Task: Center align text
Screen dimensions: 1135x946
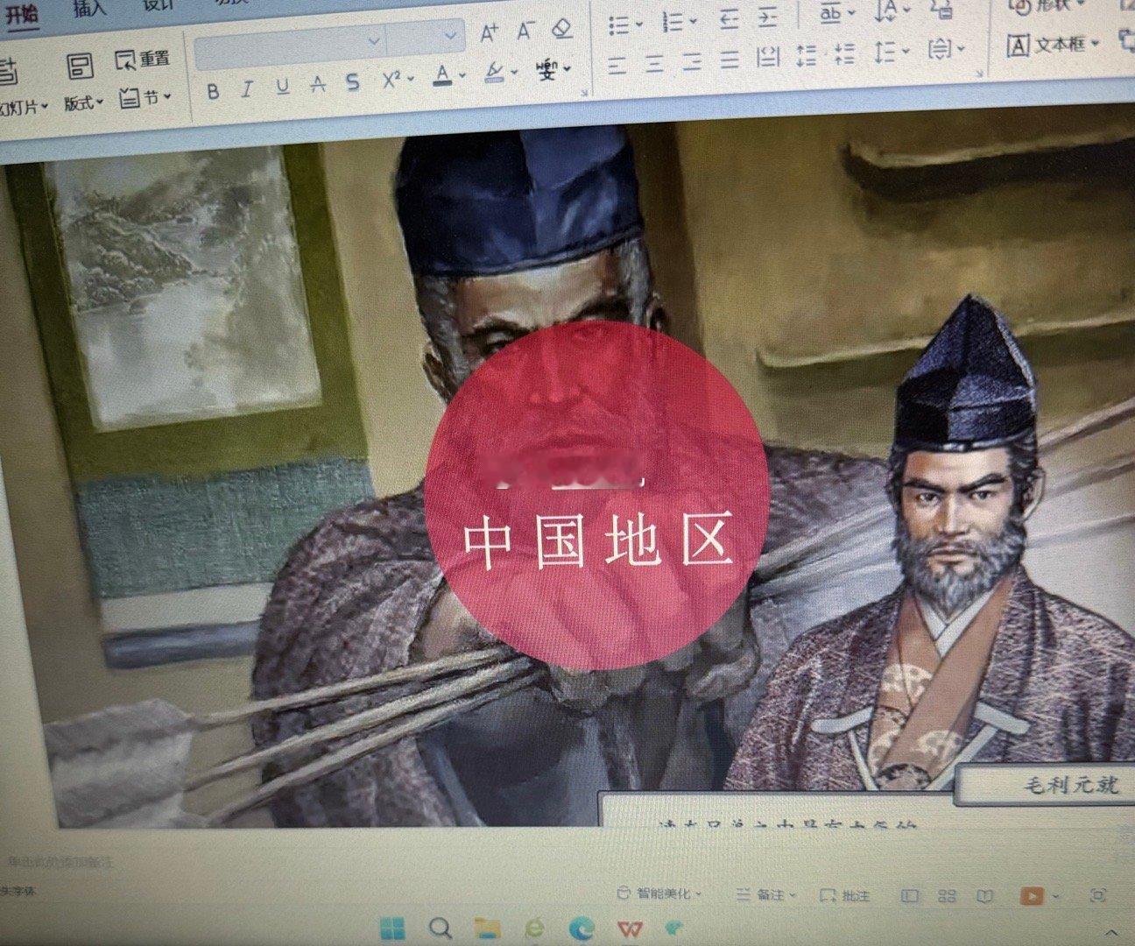Action: pos(655,63)
